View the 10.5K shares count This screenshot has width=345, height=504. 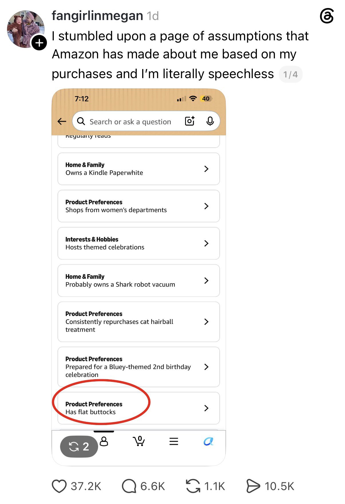279,486
